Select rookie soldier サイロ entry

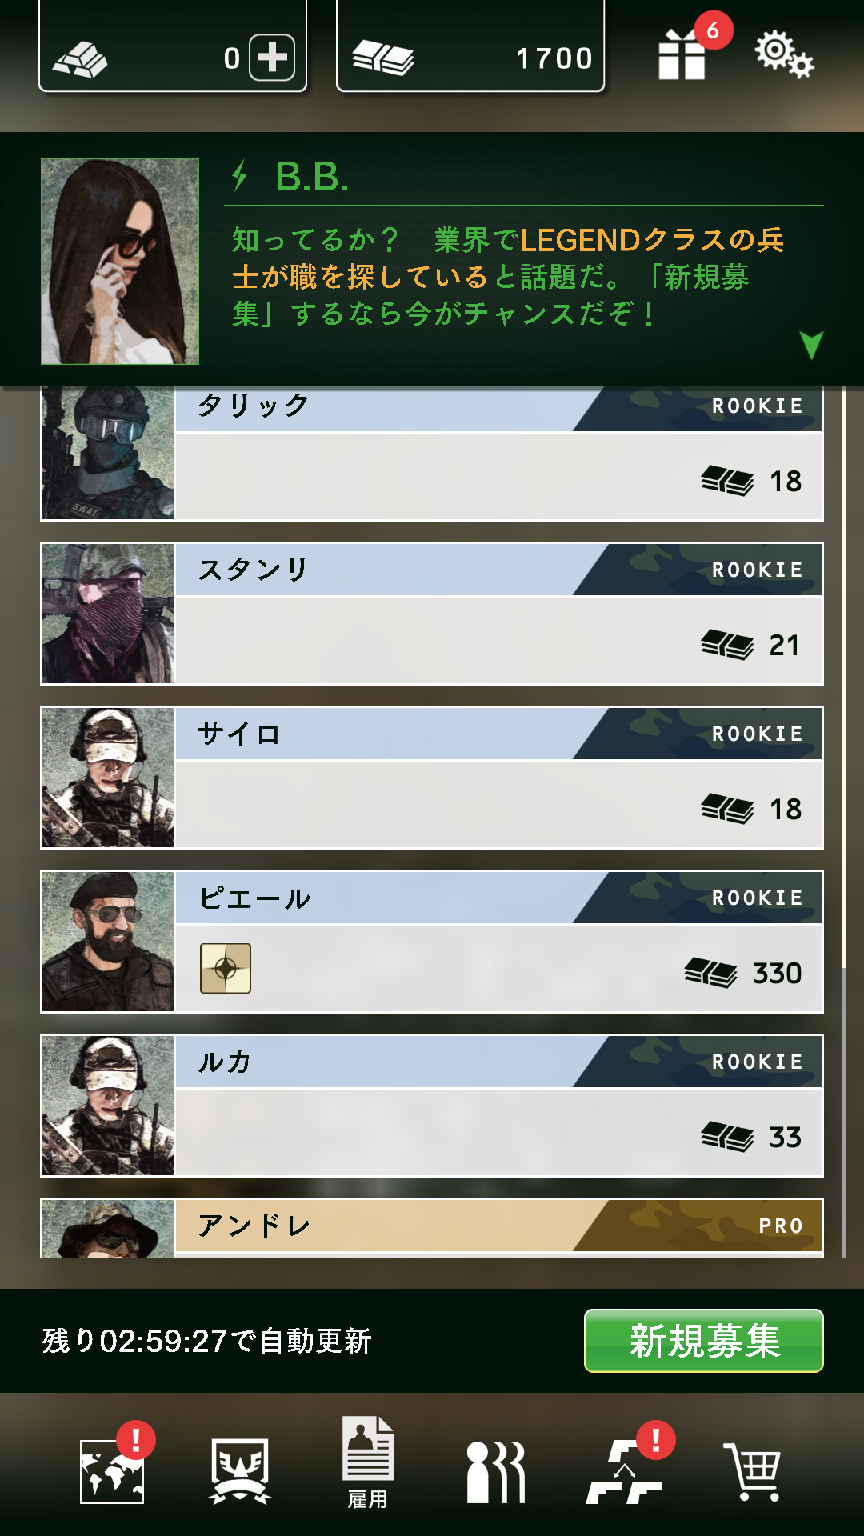click(432, 778)
